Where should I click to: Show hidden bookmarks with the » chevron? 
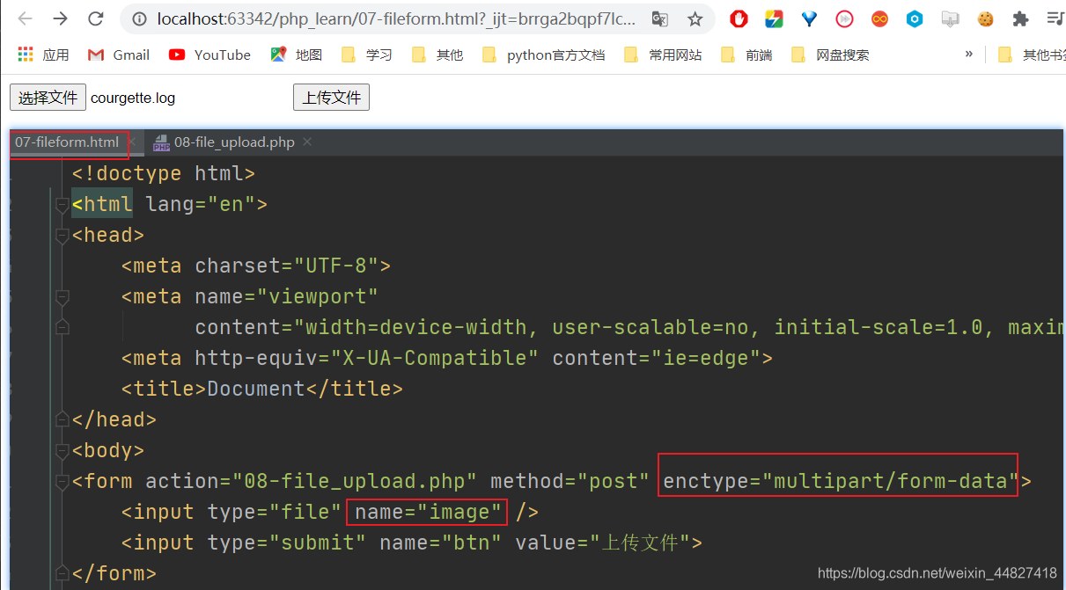tap(969, 55)
